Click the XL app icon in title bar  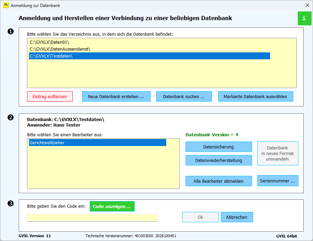[x=6, y=5]
